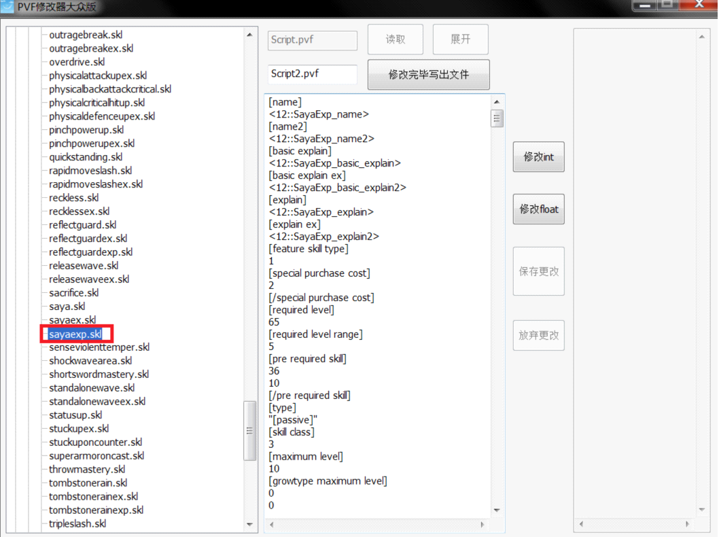Click script panel horizontal scroll right arrow
This screenshot has height=537, width=719.
click(x=483, y=525)
